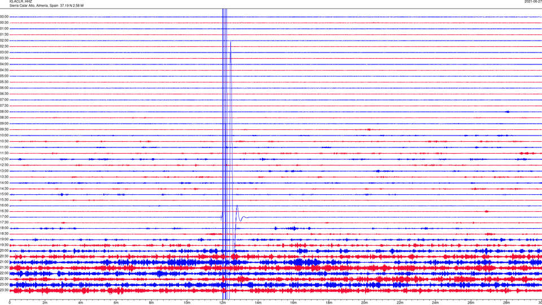Click the 8m axis tick label

pos(151,303)
